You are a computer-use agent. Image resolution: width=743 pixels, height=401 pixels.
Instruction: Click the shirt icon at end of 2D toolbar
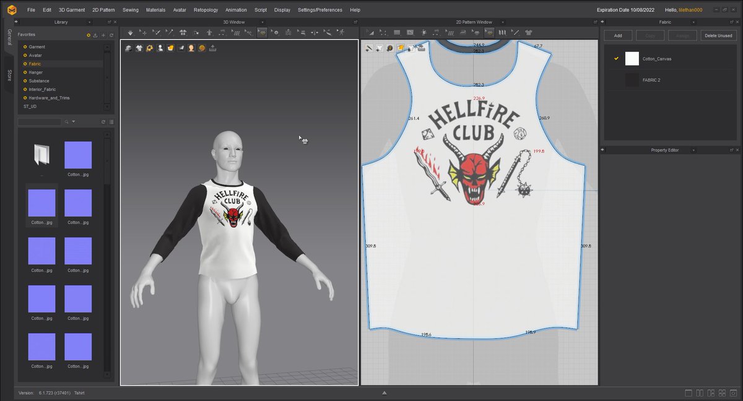pyautogui.click(x=528, y=32)
